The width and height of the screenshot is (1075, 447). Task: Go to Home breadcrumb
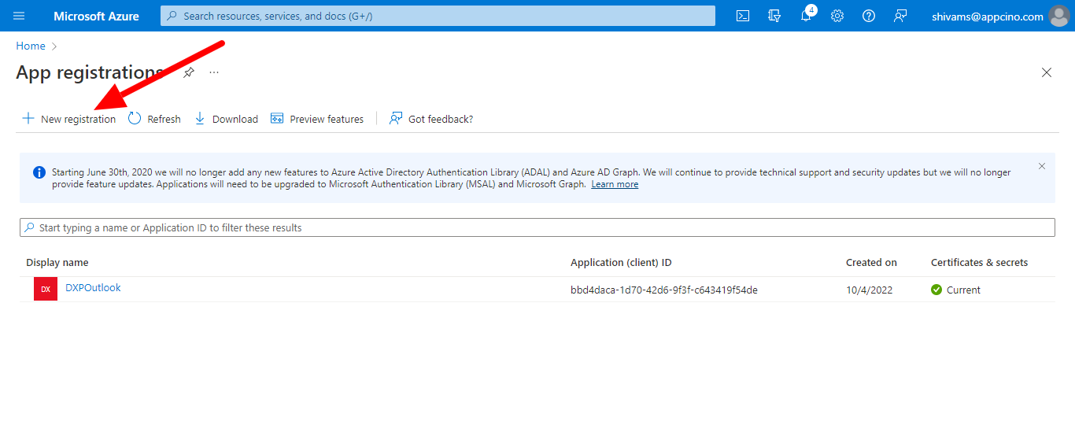(31, 46)
